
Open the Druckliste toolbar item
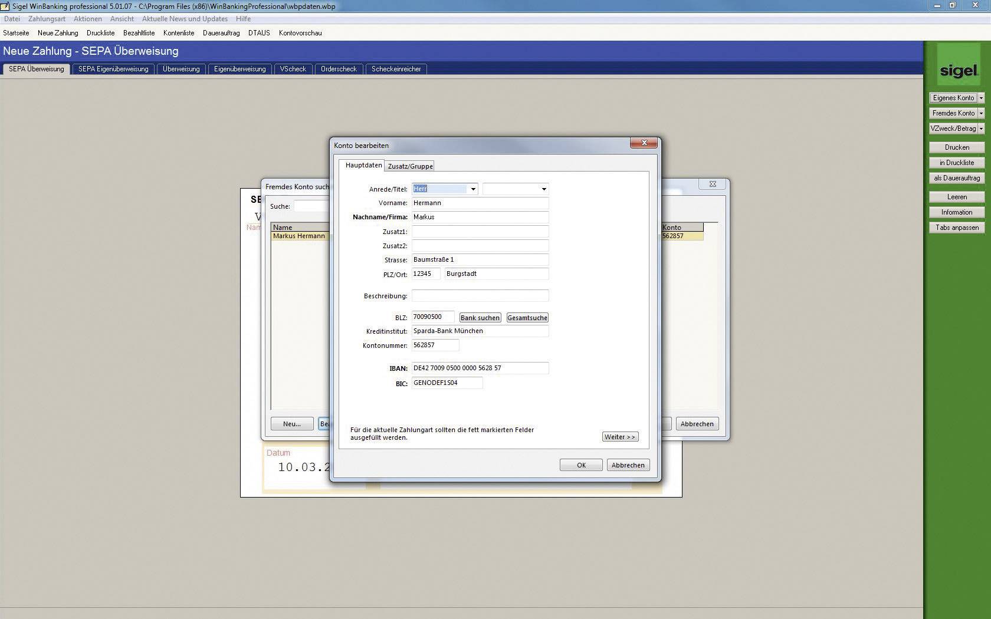point(100,33)
